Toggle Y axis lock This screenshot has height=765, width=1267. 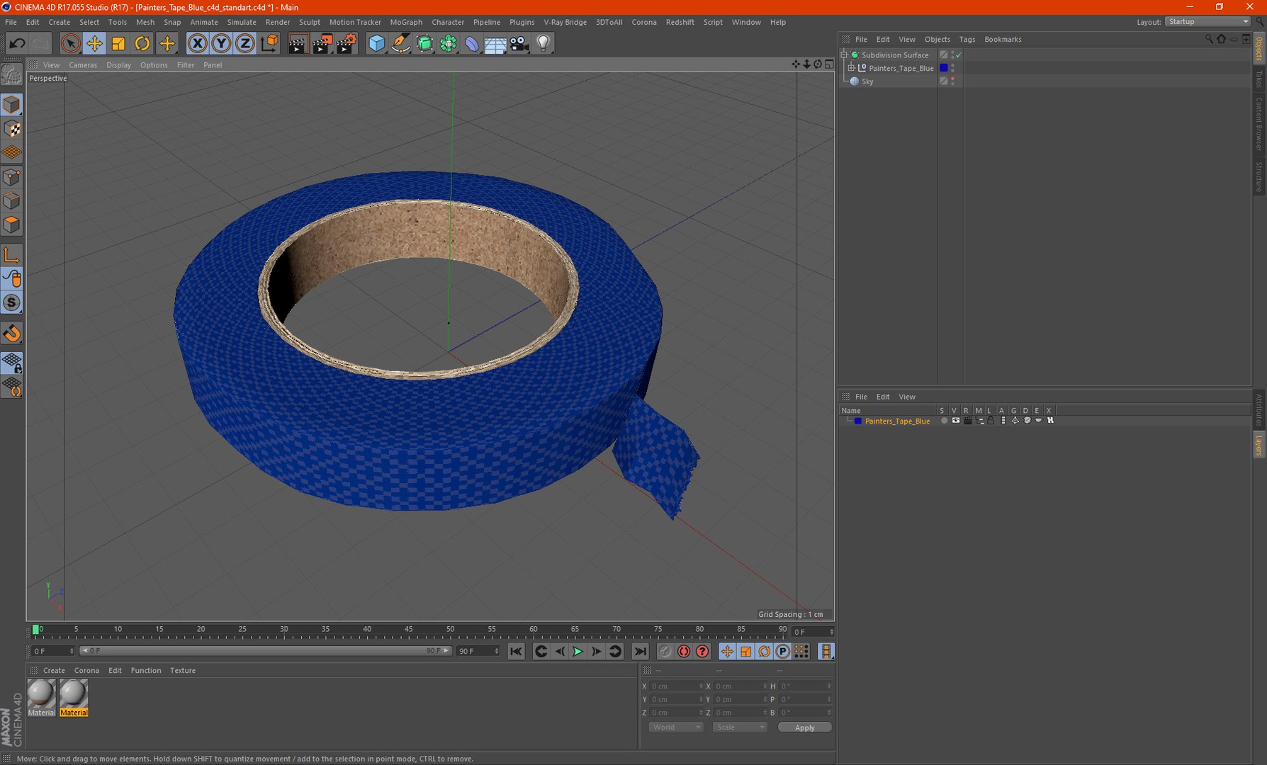(x=221, y=43)
